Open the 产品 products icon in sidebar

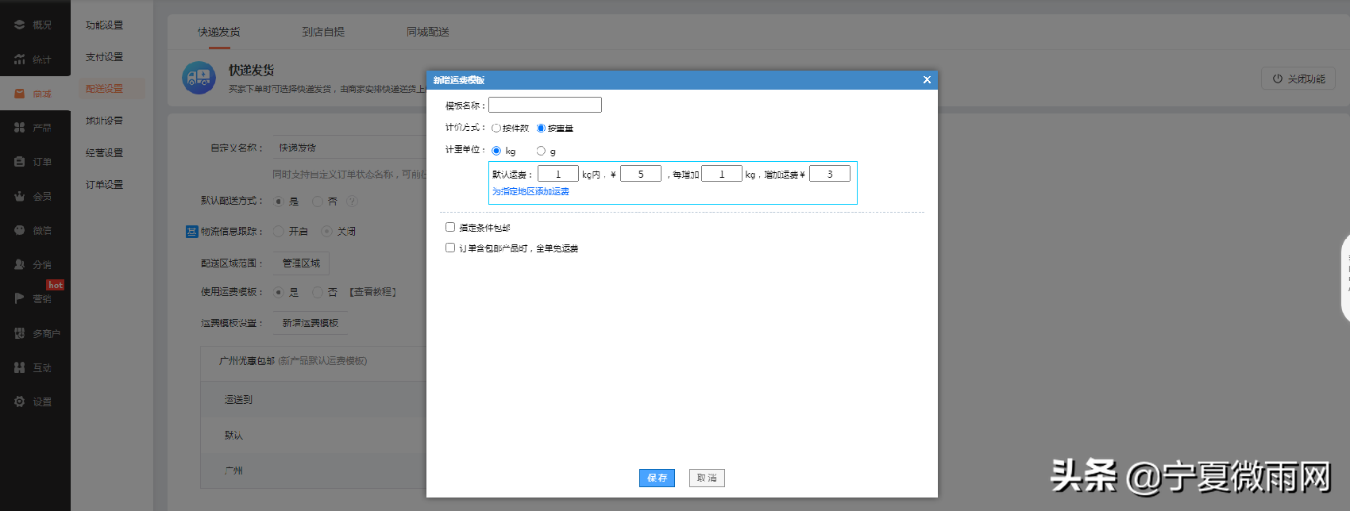click(19, 127)
